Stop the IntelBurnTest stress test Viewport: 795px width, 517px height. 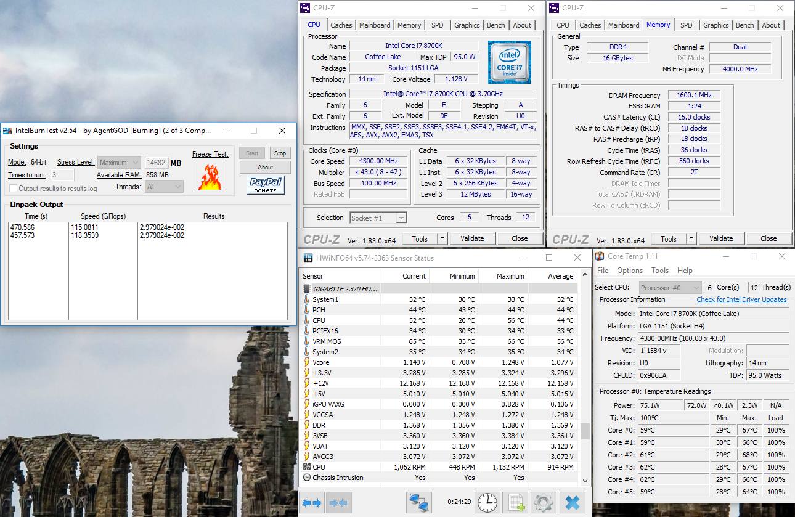coord(280,153)
